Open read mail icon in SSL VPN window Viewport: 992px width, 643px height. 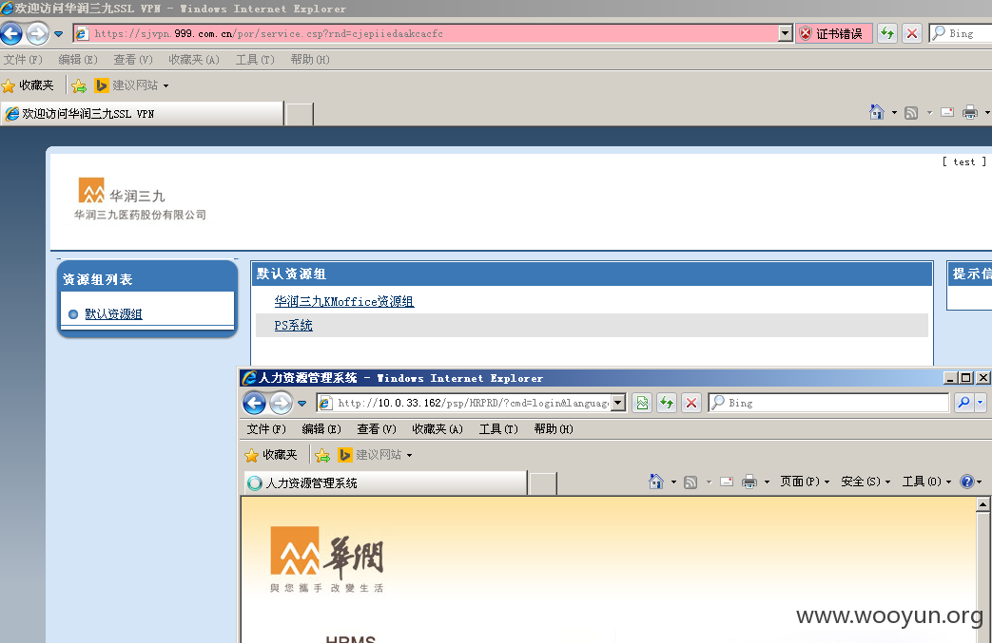click(947, 112)
